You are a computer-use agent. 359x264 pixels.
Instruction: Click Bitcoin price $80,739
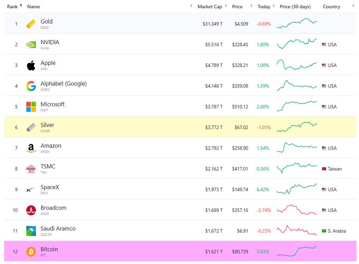[x=240, y=252]
